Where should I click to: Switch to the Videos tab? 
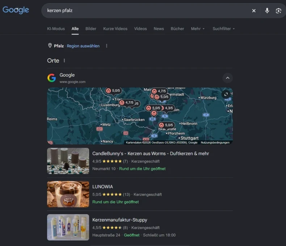[140, 29]
